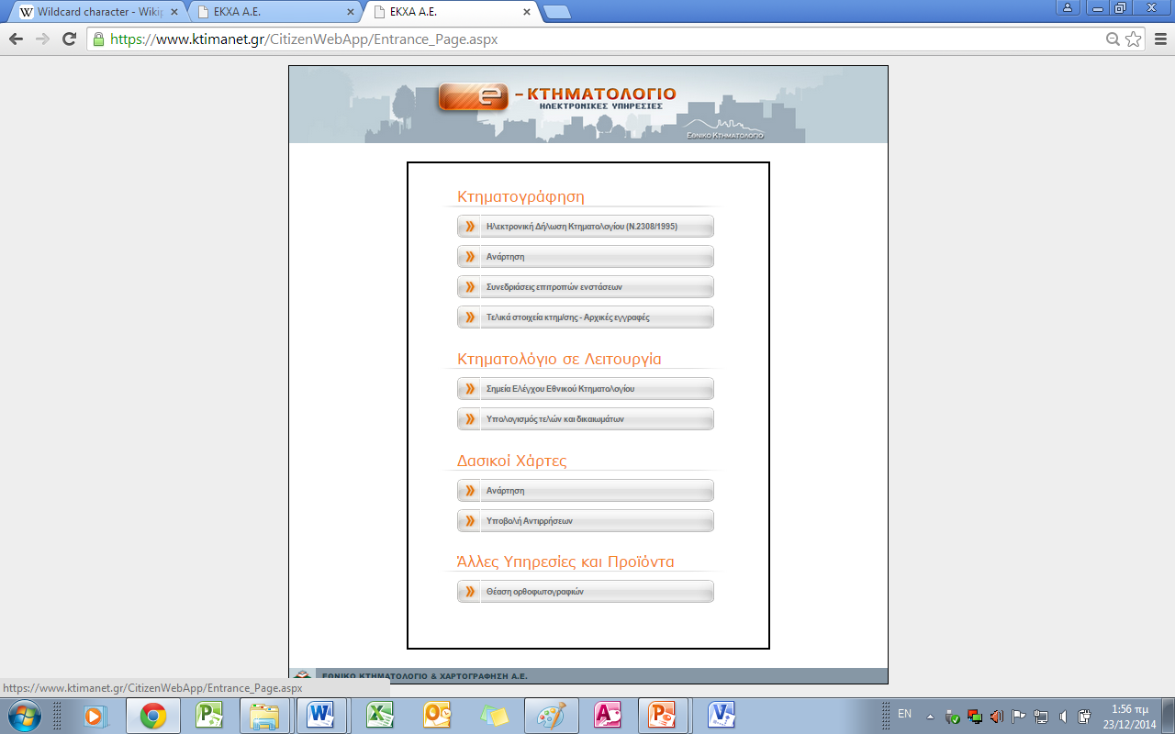Open the Windows Start menu
1175x734 pixels.
coord(25,715)
